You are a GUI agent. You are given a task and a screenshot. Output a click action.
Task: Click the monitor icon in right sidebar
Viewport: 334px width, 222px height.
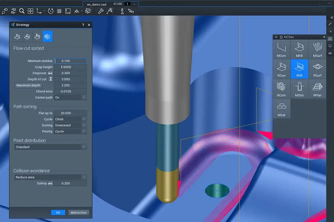[x=330, y=46]
